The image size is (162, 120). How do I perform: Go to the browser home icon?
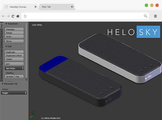click(18, 16)
